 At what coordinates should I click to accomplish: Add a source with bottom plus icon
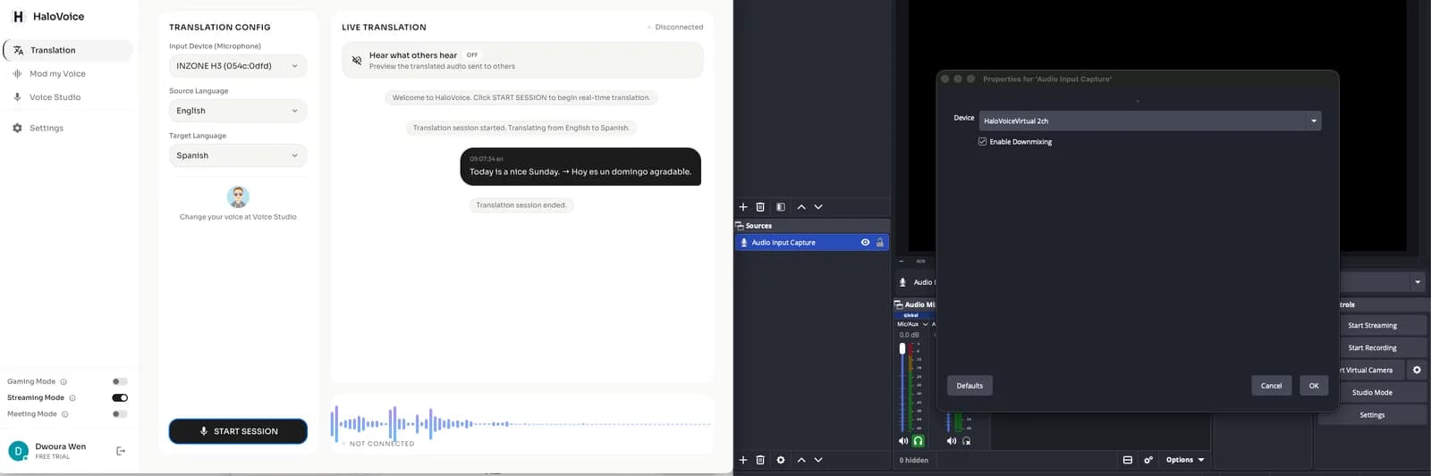click(x=743, y=460)
